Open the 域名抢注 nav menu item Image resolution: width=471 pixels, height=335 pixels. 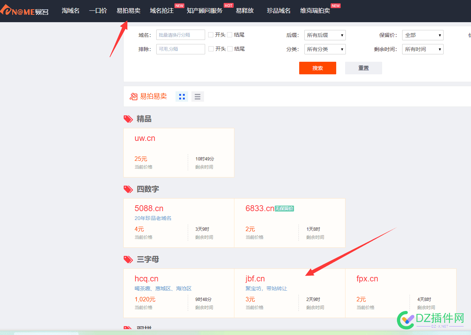click(x=162, y=11)
